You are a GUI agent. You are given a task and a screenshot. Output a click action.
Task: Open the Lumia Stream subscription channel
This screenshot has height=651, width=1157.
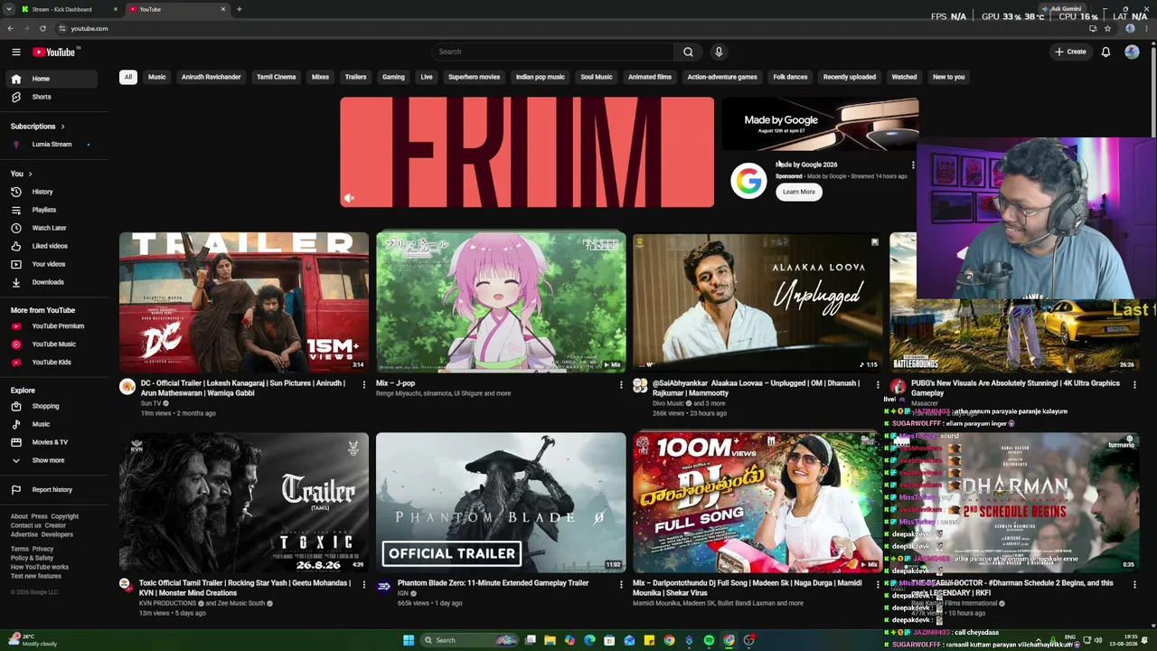coord(51,144)
